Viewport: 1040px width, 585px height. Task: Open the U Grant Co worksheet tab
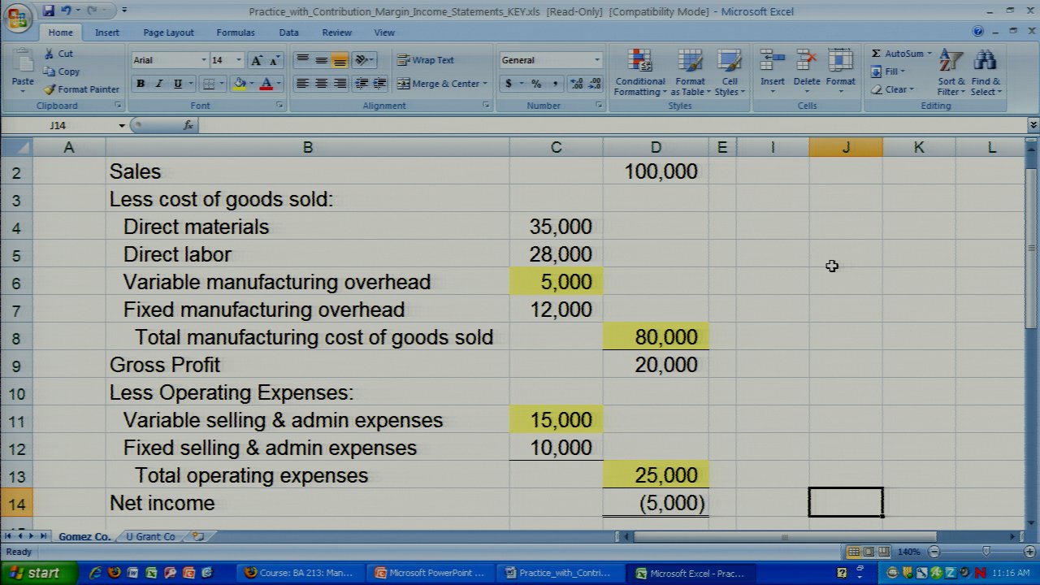pos(150,537)
